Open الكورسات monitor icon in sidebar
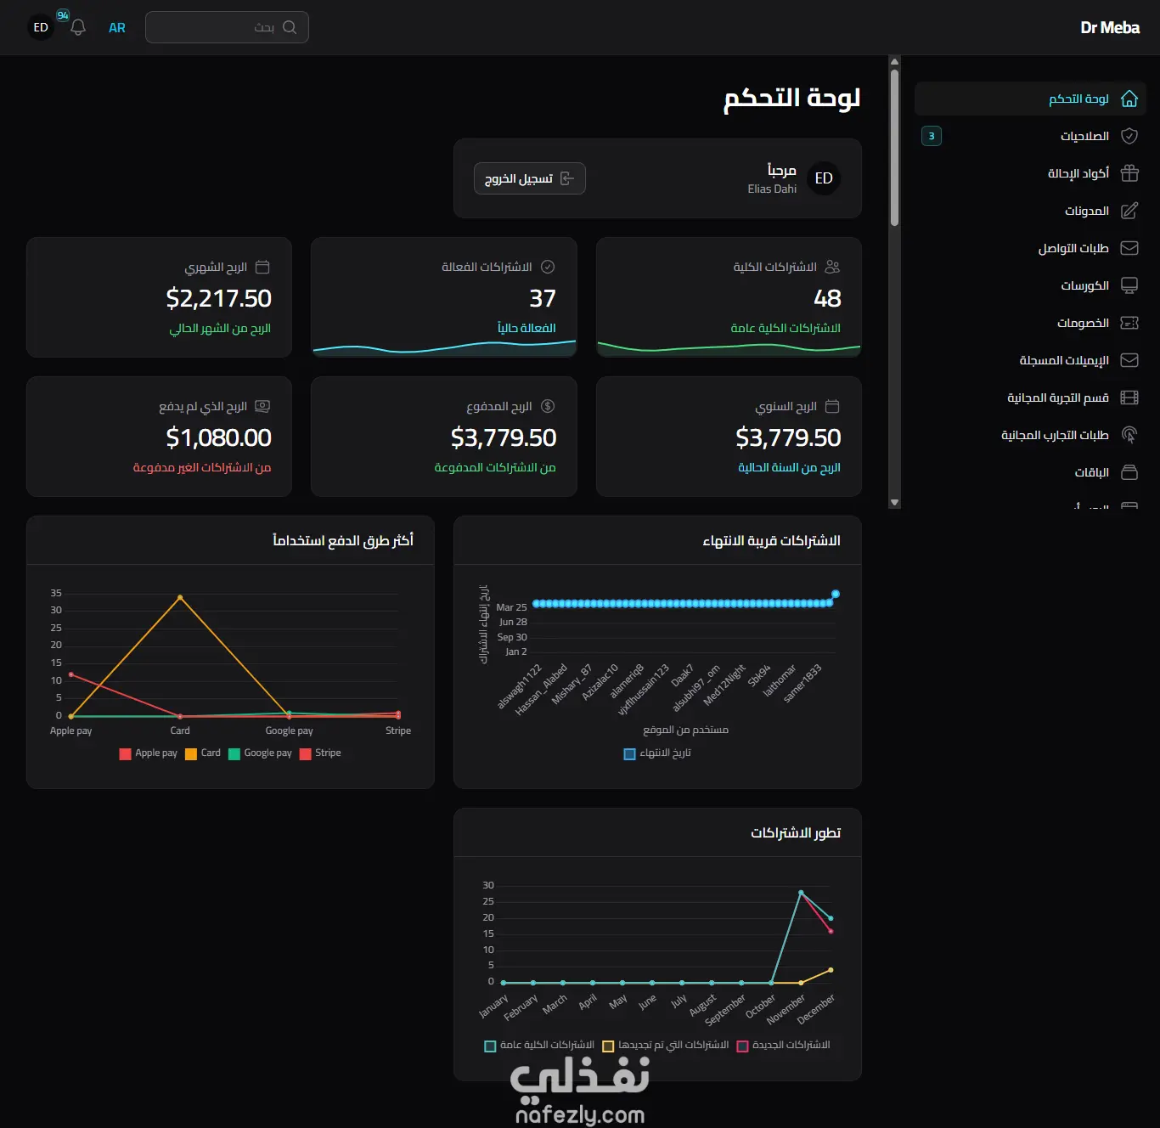Viewport: 1160px width, 1128px height. pyautogui.click(x=1129, y=285)
